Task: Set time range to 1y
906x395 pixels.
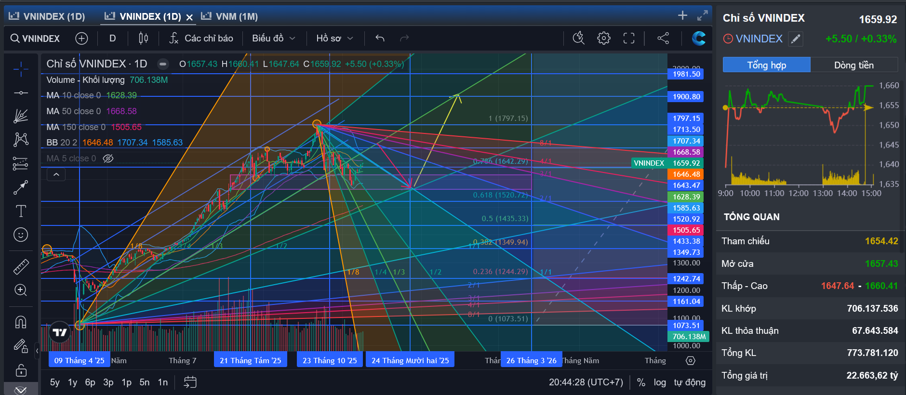Action: tap(72, 382)
